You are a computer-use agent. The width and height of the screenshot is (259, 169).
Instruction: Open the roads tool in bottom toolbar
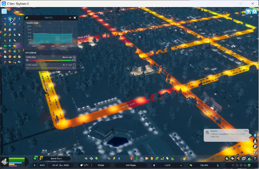[x=109, y=158]
